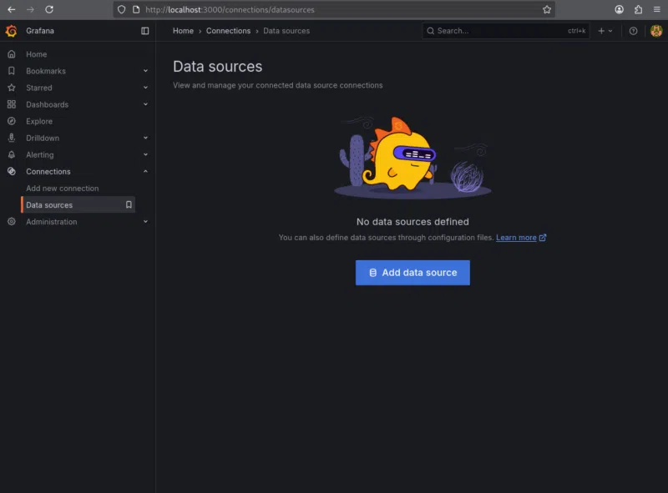The image size is (668, 493).
Task: Open the user profile avatar
Action: point(656,31)
